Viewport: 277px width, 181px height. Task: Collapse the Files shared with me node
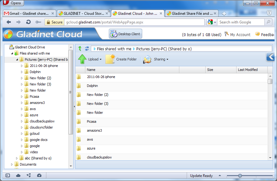pos(12,53)
